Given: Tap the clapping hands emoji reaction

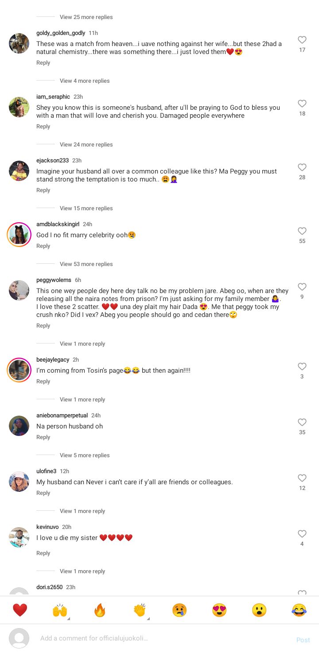Looking at the screenshot, I should click(140, 610).
